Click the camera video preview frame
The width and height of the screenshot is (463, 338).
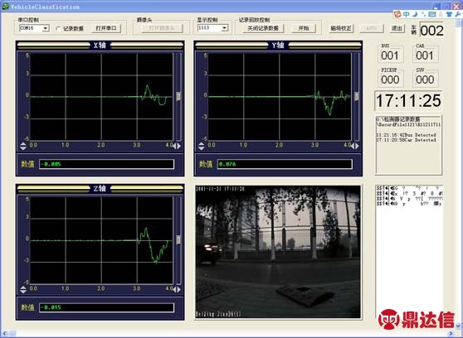278,252
